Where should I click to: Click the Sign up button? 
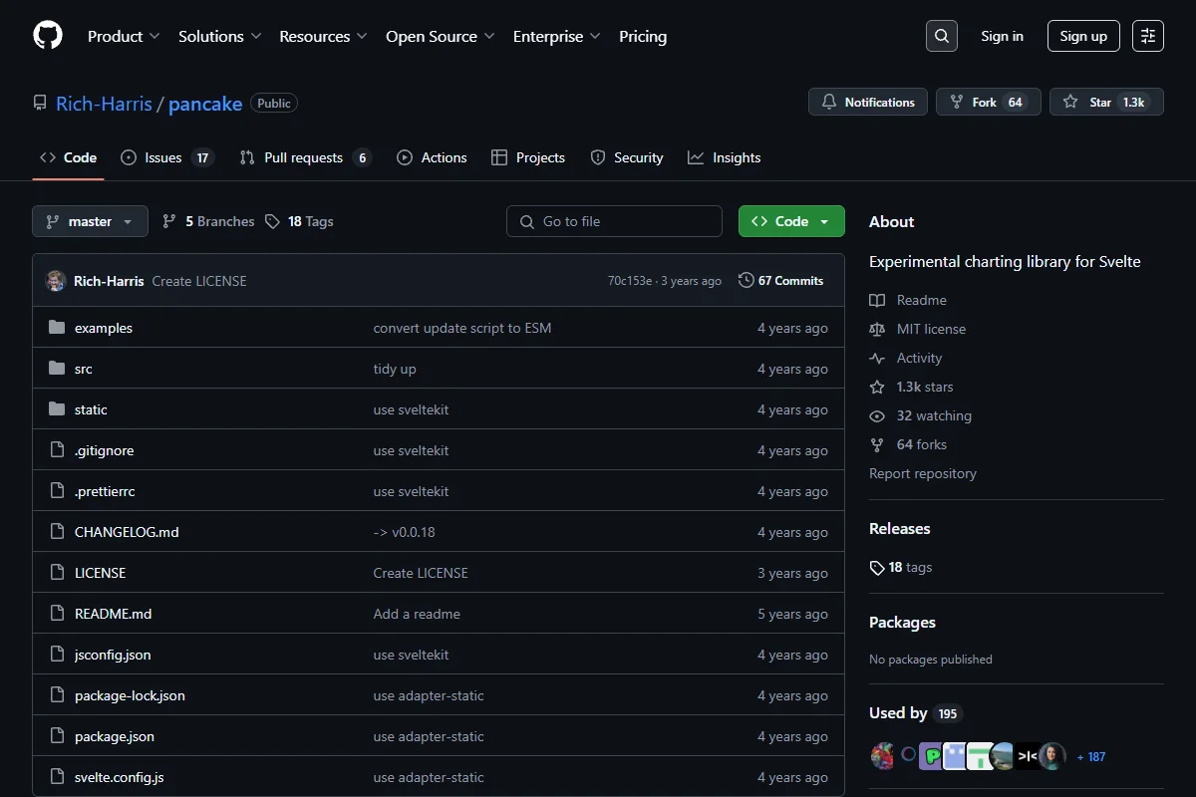tap(1083, 36)
